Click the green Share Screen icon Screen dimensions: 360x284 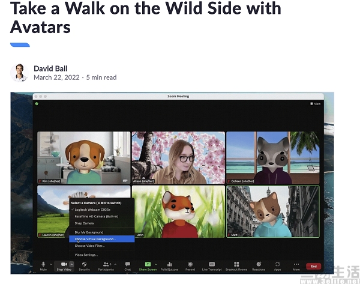tap(148, 264)
